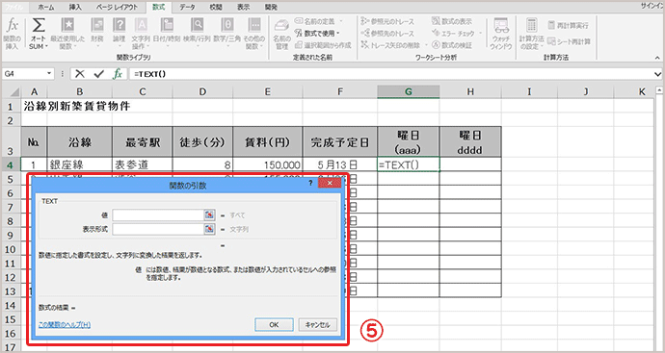Open the Logical (論理) functions icon
Image resolution: width=665 pixels, height=353 pixels.
pyautogui.click(x=119, y=34)
